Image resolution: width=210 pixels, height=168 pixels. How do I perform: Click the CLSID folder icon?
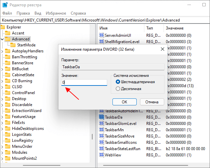click(x=8, y=87)
